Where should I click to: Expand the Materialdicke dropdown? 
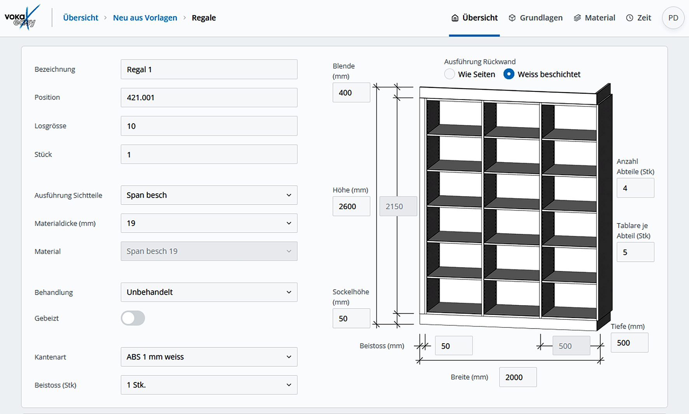click(209, 223)
